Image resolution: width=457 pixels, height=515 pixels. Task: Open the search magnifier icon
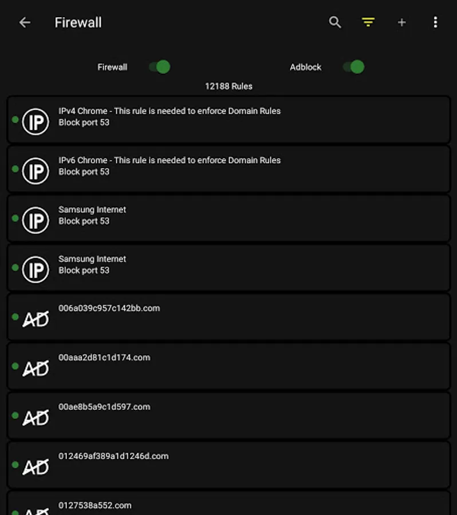click(335, 22)
